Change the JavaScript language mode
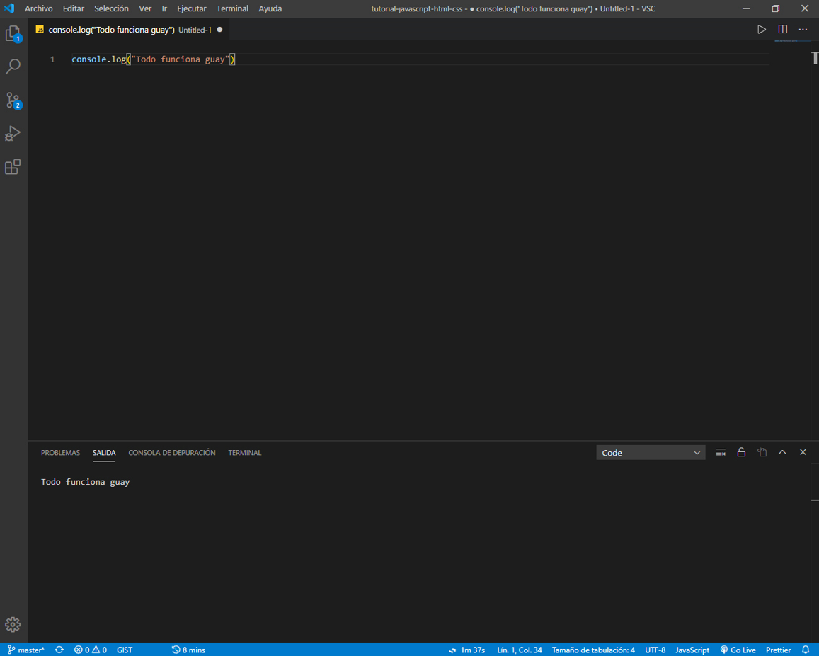819x656 pixels. [x=692, y=650]
